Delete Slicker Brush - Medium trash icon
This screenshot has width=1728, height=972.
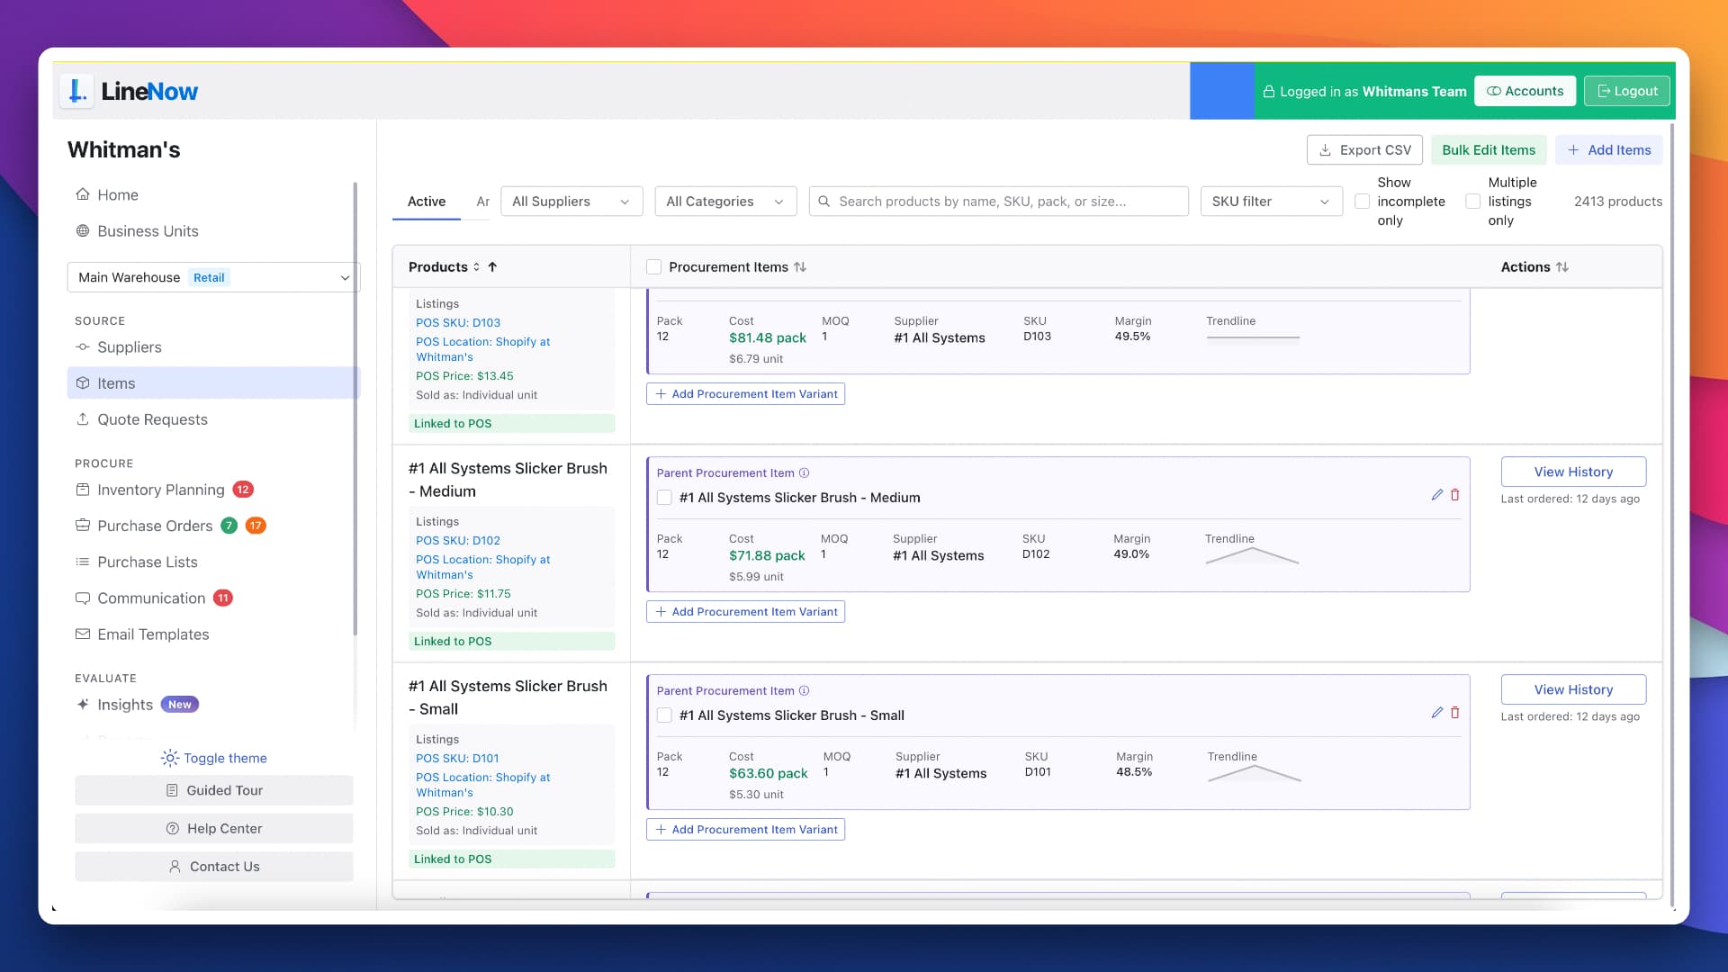[1455, 495]
